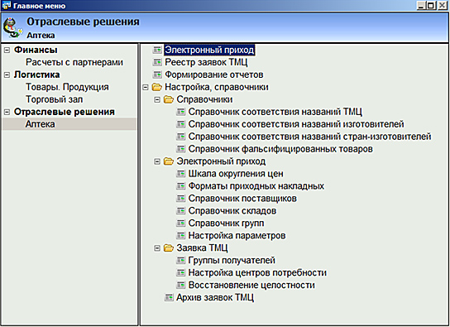Collapse the Электронный приход subfolder

pyautogui.click(x=157, y=161)
